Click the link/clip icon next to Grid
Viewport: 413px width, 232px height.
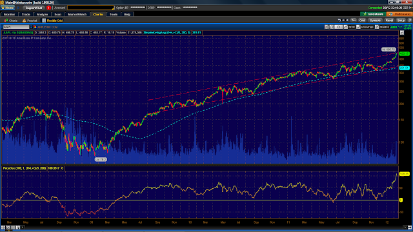coord(353,20)
